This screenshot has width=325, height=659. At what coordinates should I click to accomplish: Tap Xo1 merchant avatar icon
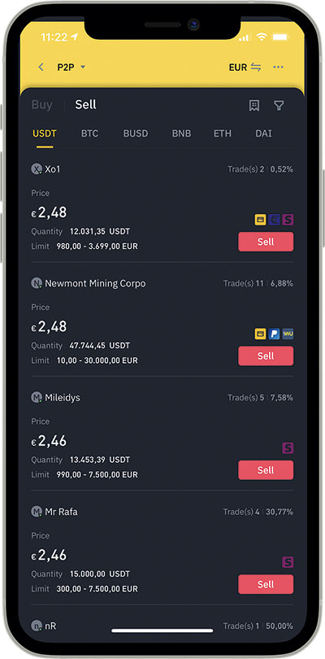point(37,169)
